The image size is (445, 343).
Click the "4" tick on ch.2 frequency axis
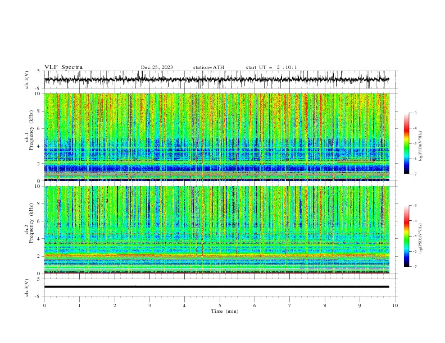pos(39,239)
